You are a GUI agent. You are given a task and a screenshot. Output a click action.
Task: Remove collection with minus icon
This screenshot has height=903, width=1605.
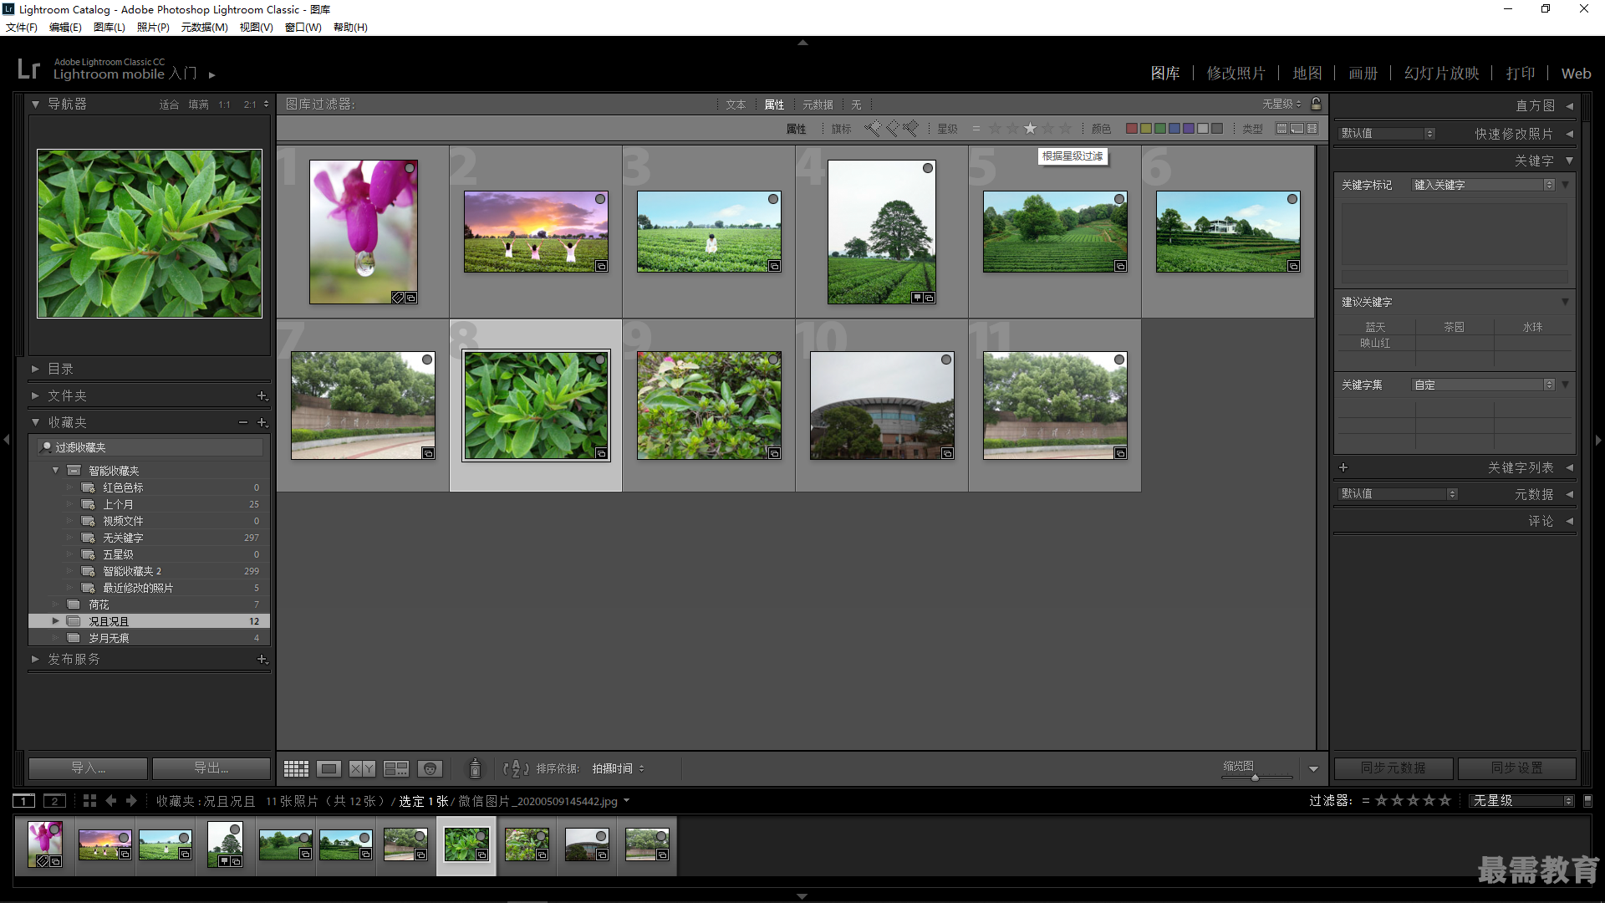click(x=242, y=422)
